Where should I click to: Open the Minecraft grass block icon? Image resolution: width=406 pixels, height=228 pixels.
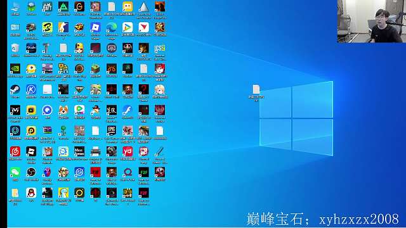95,69
